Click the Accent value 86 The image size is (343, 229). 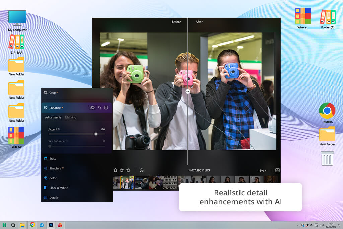(103, 129)
